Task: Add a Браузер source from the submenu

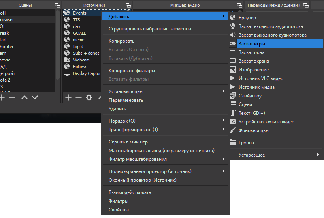Action: (247, 18)
